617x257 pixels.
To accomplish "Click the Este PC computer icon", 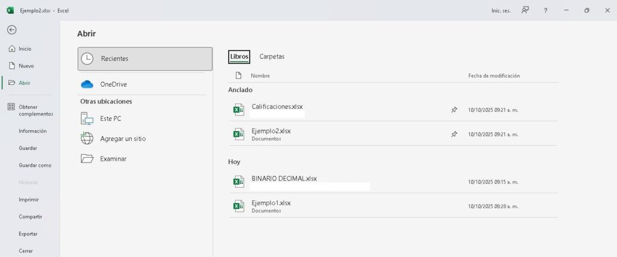I will (x=87, y=119).
